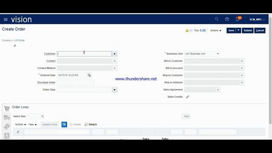Viewport: 272px width, 153px height.
Task: Open the Order Type dropdown arrow
Action: pyautogui.click(x=114, y=90)
